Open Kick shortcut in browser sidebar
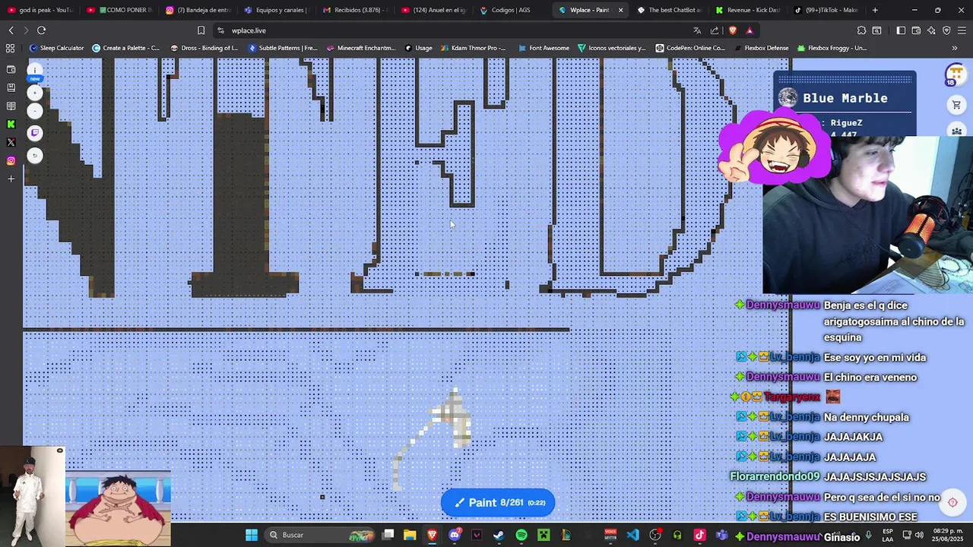The width and height of the screenshot is (973, 547). point(11,124)
